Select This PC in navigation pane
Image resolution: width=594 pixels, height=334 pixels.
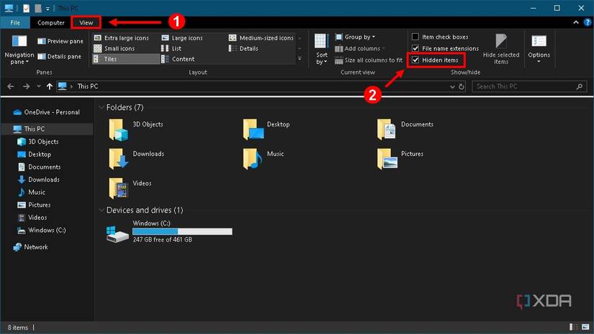point(47,129)
